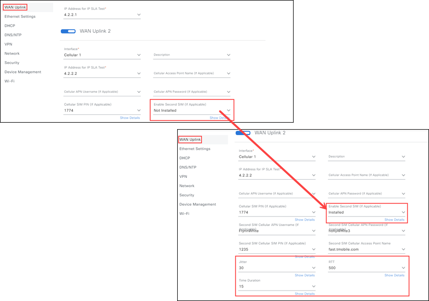This screenshot has width=429, height=301.
Task: Select Security in upper panel sidebar
Action: [12, 63]
